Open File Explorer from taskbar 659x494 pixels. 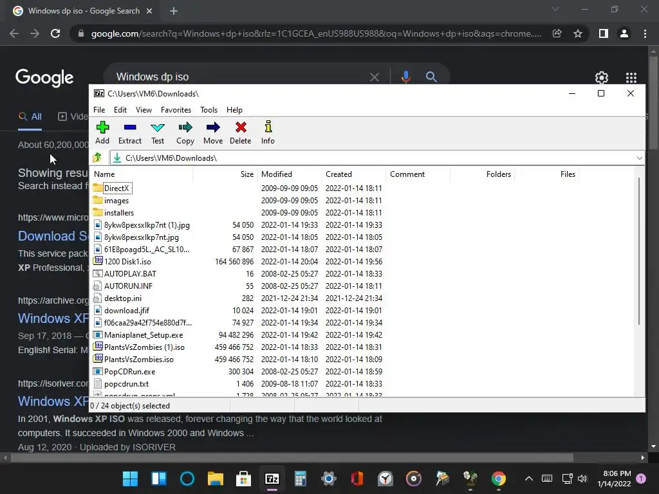pyautogui.click(x=215, y=479)
